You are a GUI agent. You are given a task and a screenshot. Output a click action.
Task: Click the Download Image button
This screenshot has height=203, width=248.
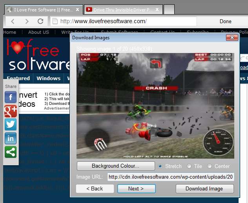tap(204, 188)
